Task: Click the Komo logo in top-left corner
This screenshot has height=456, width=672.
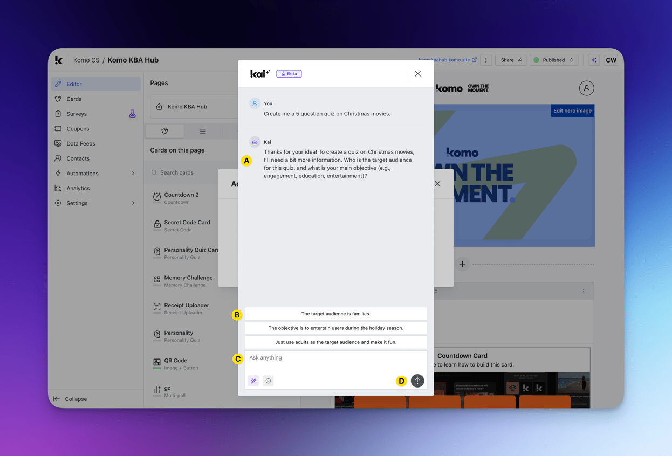Action: point(59,60)
